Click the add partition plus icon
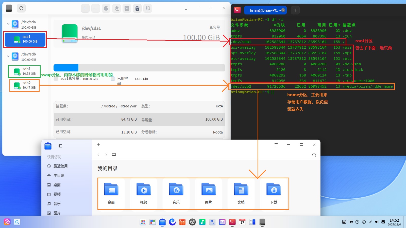Image resolution: width=406 pixels, height=228 pixels. pos(85,8)
